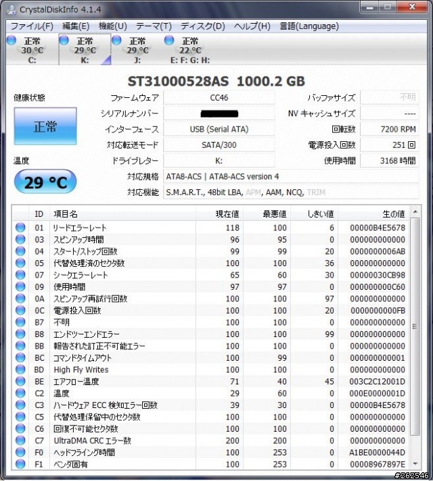Click the ST31000528AS 1000.2 GB title
The height and width of the screenshot is (481, 433).
(216, 81)
